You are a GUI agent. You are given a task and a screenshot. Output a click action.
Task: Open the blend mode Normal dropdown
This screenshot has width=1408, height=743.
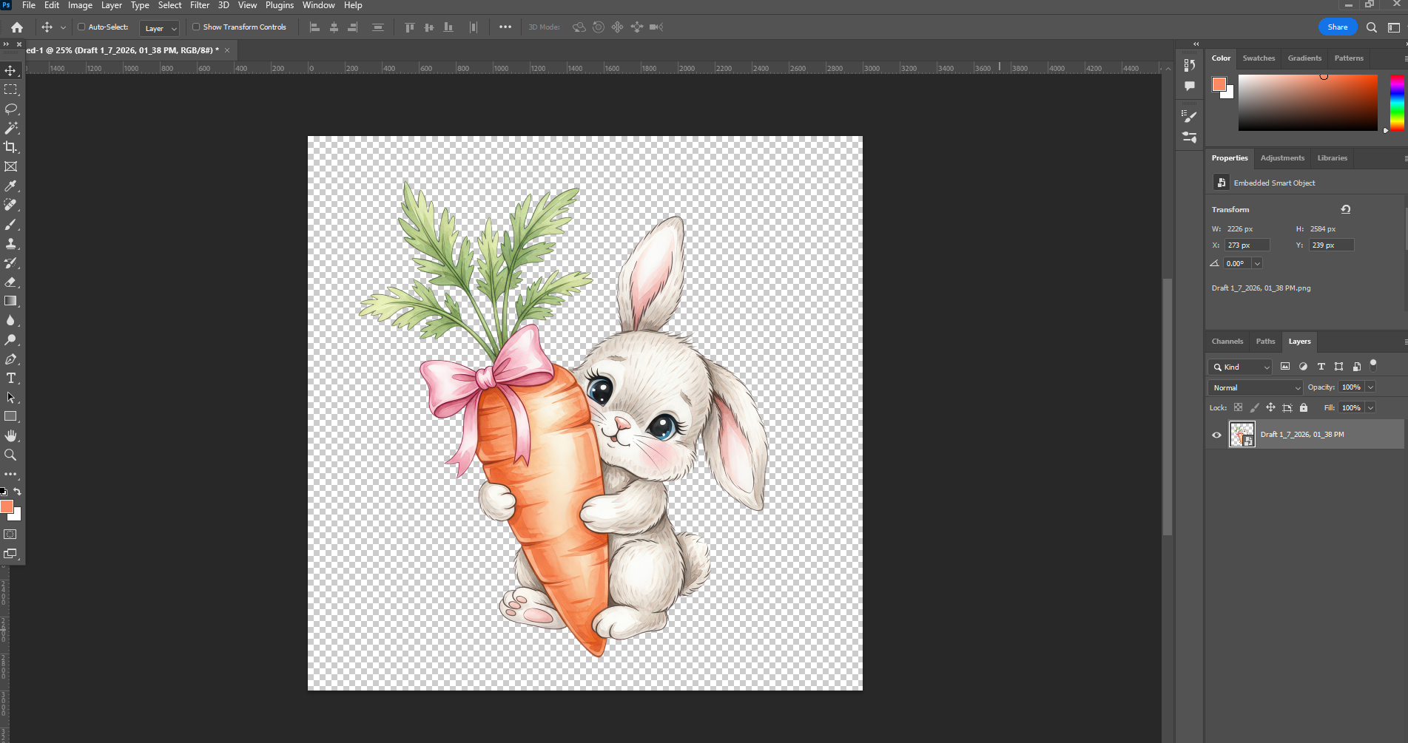pyautogui.click(x=1255, y=387)
